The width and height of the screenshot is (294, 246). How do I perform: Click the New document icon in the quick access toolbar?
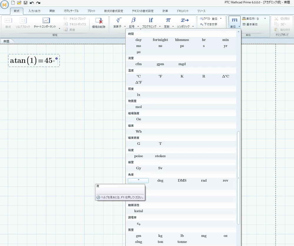pos(13,3)
